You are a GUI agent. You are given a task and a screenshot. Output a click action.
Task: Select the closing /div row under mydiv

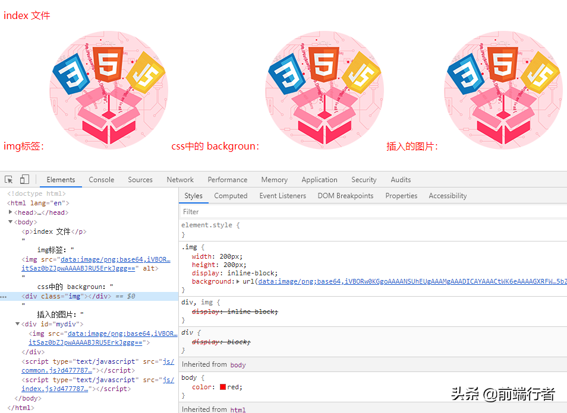pos(33,352)
